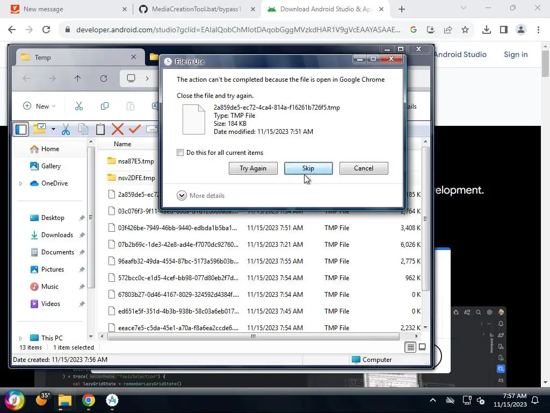
Task: Click the Copy icon in Explorer command bar
Action: pos(105,106)
